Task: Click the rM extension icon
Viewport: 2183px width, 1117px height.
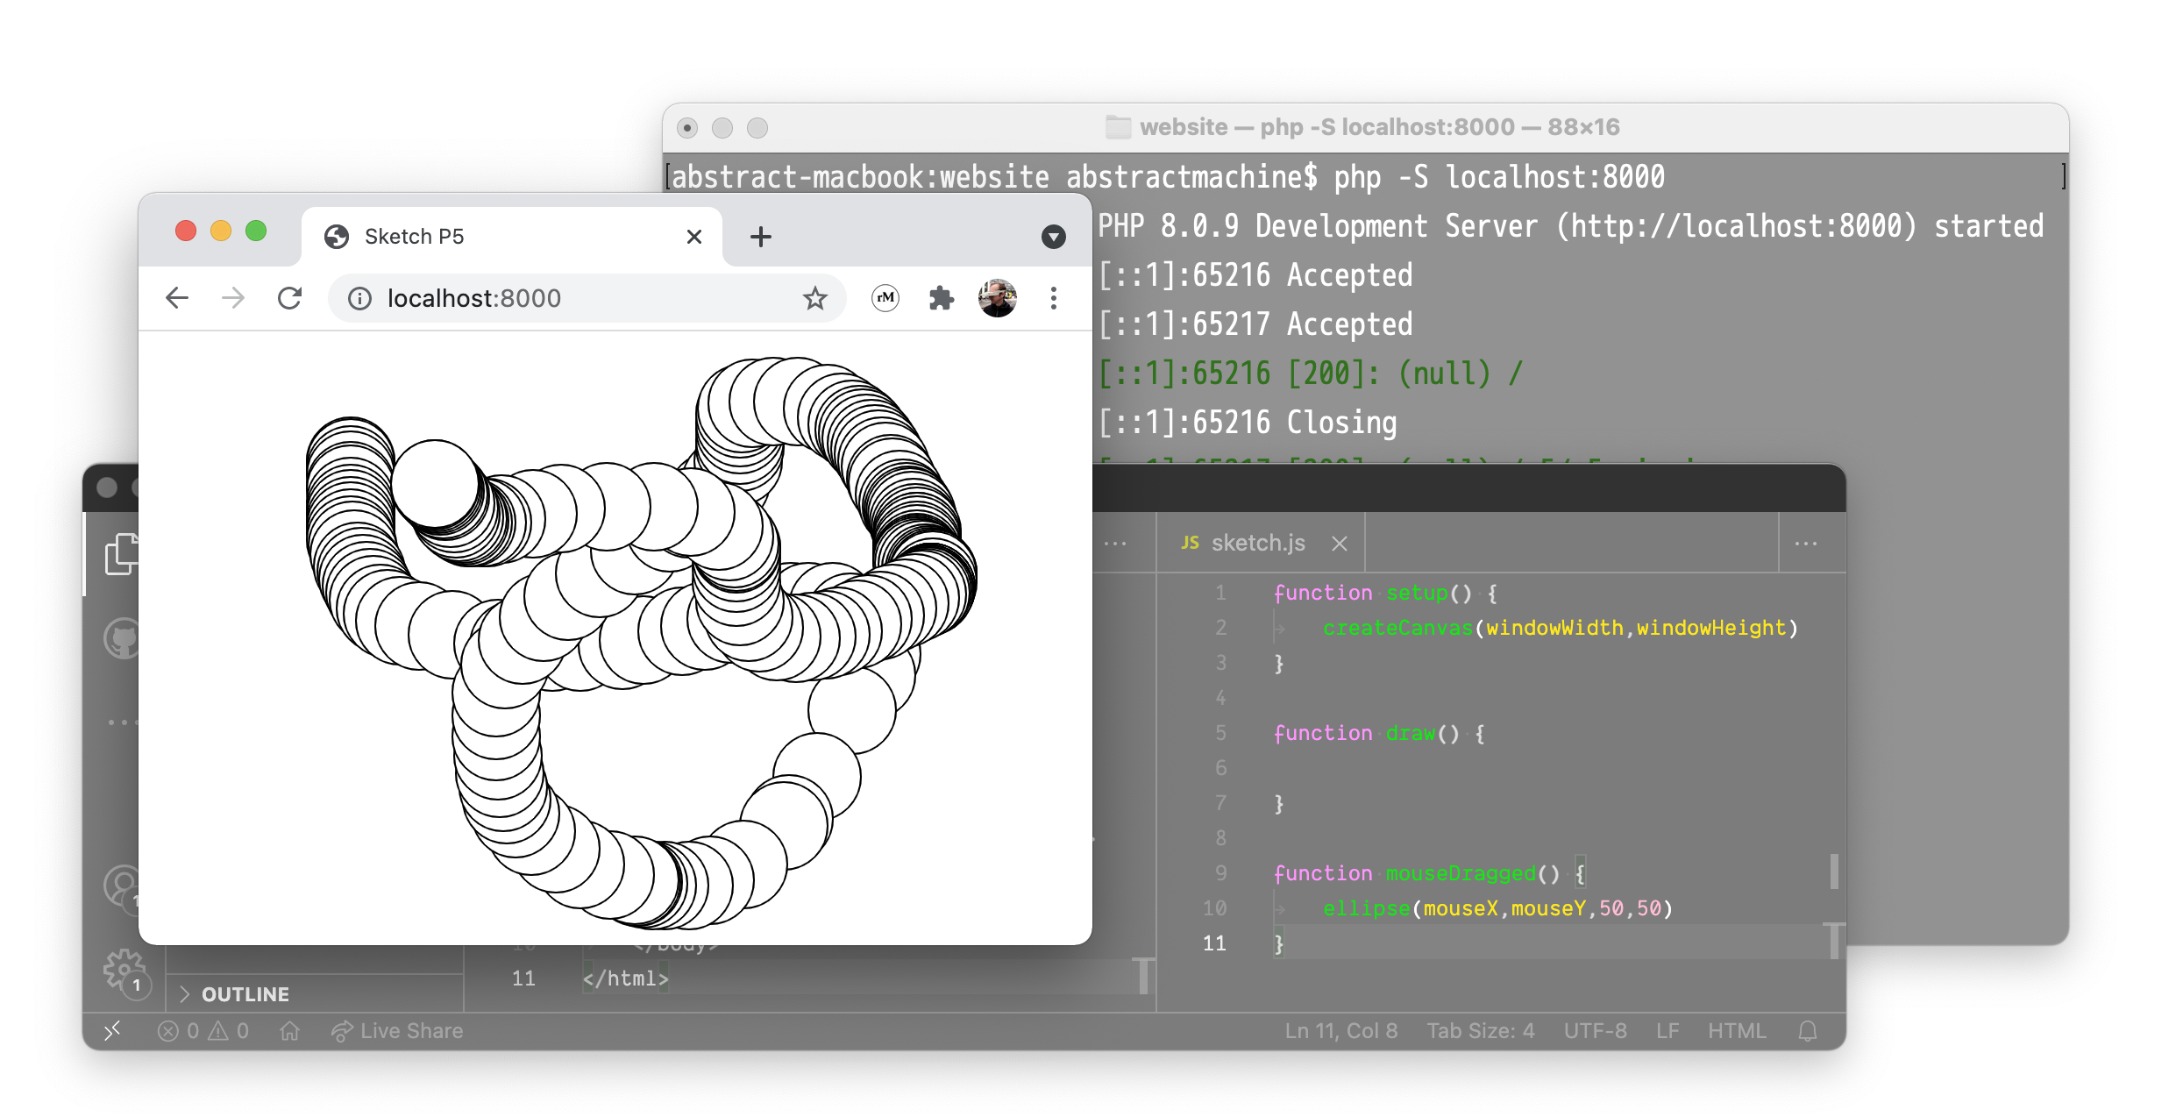Action: click(885, 298)
